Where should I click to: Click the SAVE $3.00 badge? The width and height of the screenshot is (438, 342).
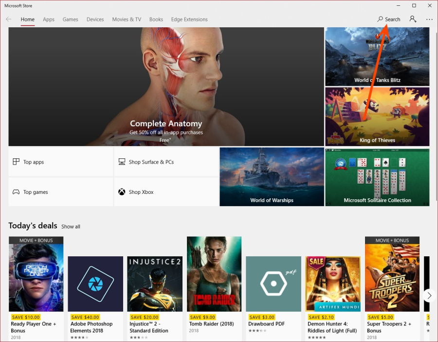[262, 317]
